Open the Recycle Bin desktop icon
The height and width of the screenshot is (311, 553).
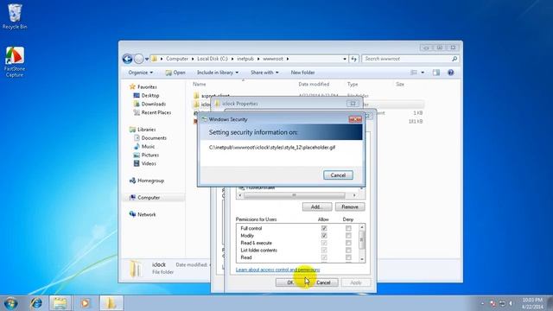pos(15,16)
